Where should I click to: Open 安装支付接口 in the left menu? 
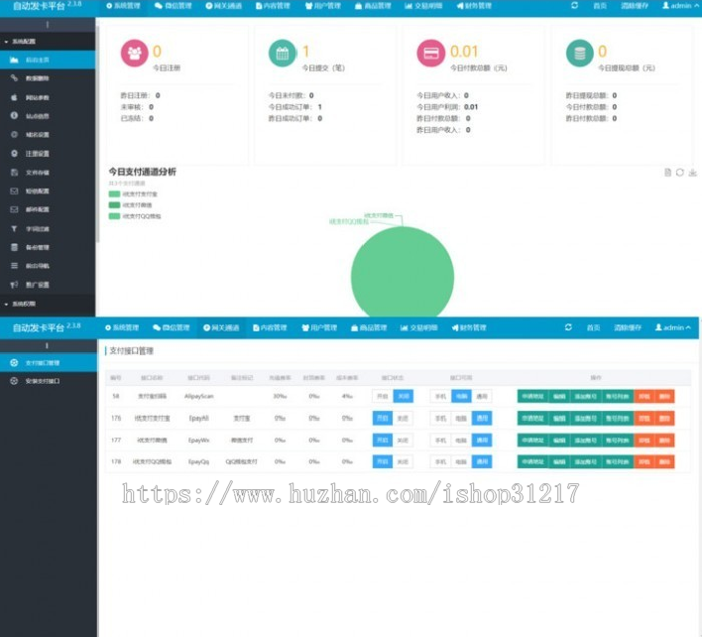coord(43,381)
